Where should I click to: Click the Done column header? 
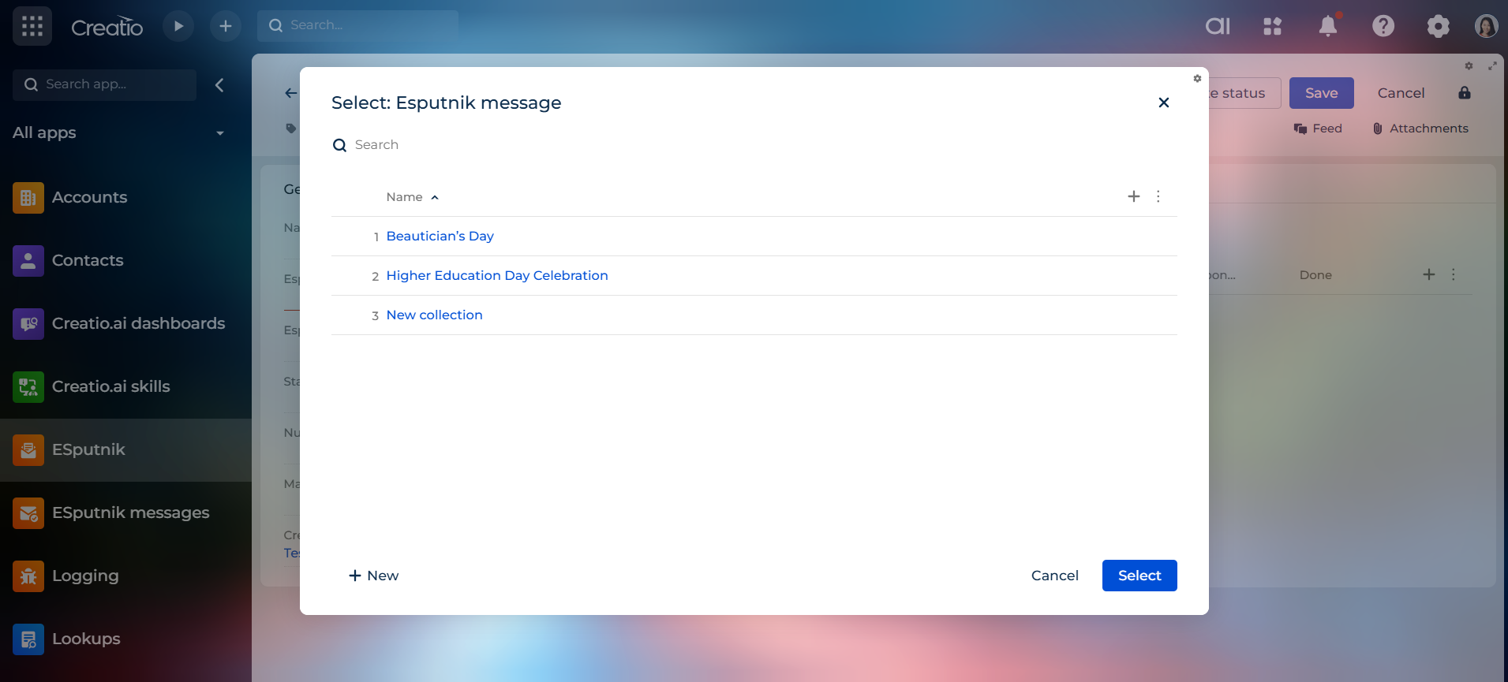[x=1315, y=275]
